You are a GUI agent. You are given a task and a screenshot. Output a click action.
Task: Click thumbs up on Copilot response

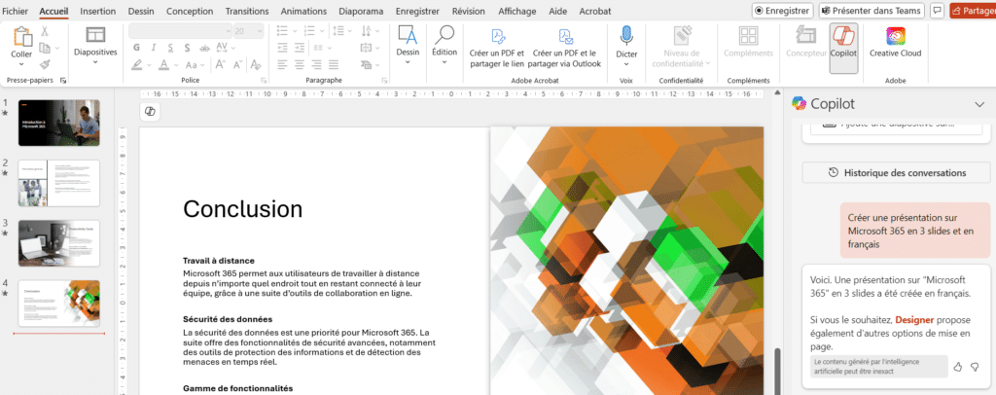coord(958,367)
